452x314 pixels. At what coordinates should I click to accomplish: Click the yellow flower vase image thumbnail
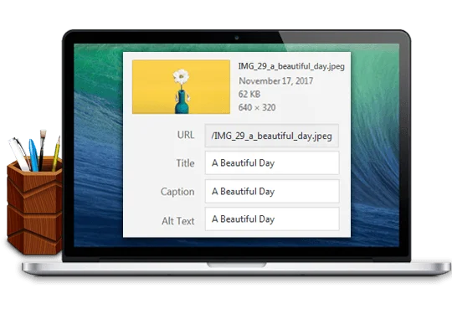(181, 87)
